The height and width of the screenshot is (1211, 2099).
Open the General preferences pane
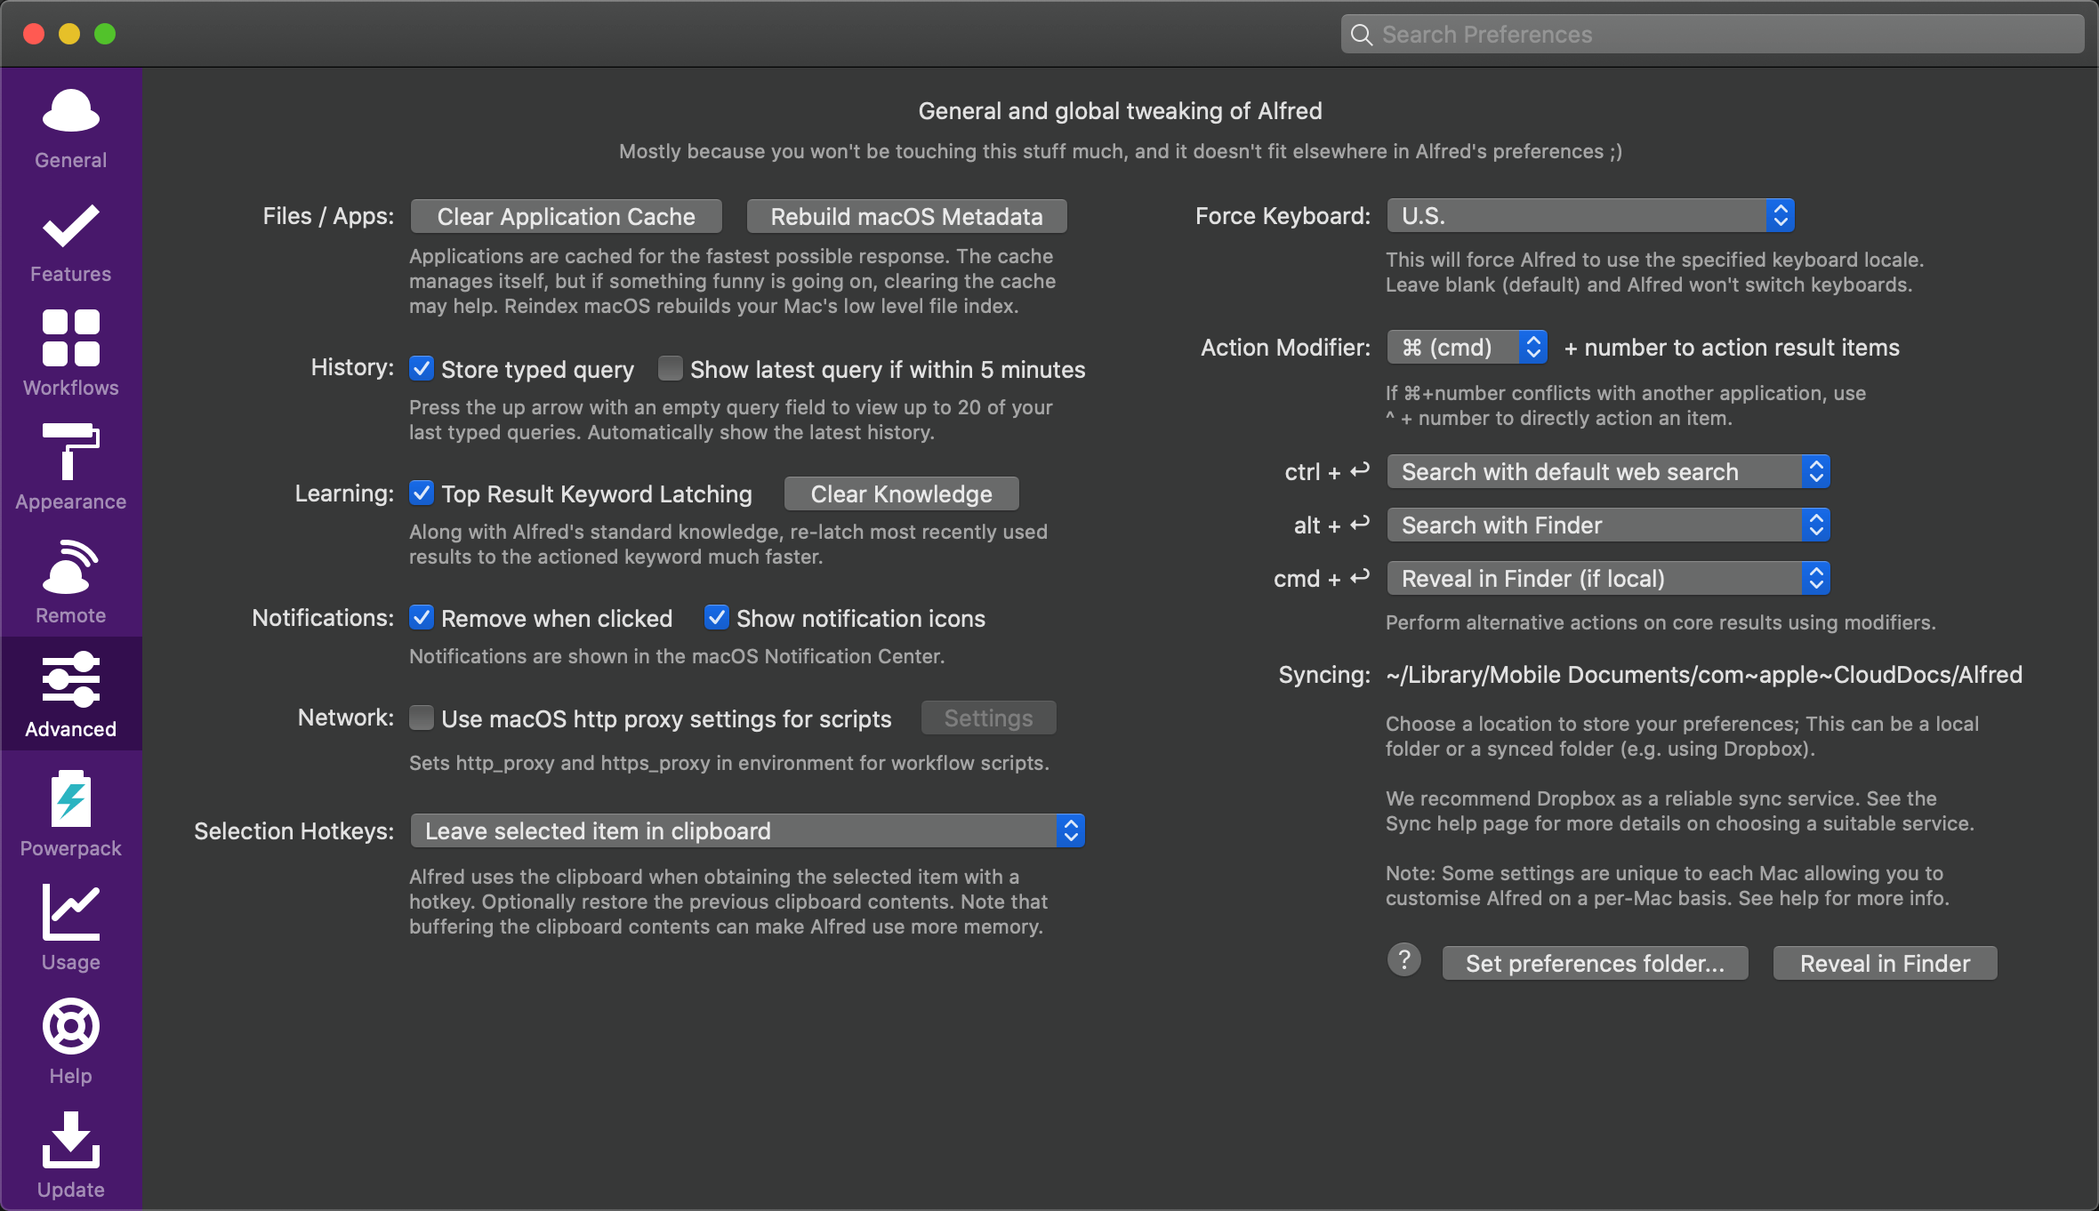71,129
